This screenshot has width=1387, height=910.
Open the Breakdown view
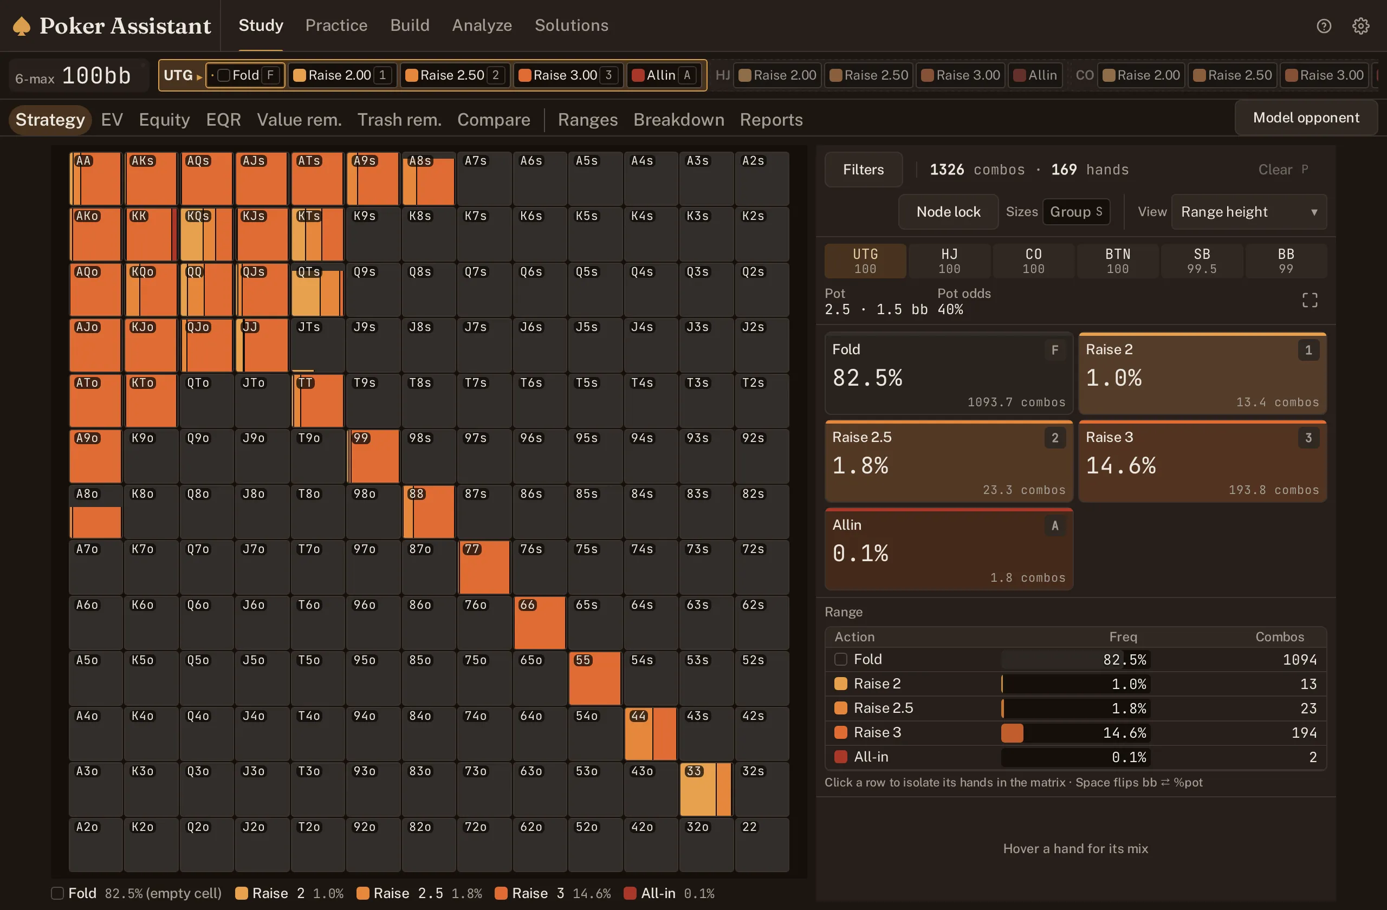coord(679,119)
